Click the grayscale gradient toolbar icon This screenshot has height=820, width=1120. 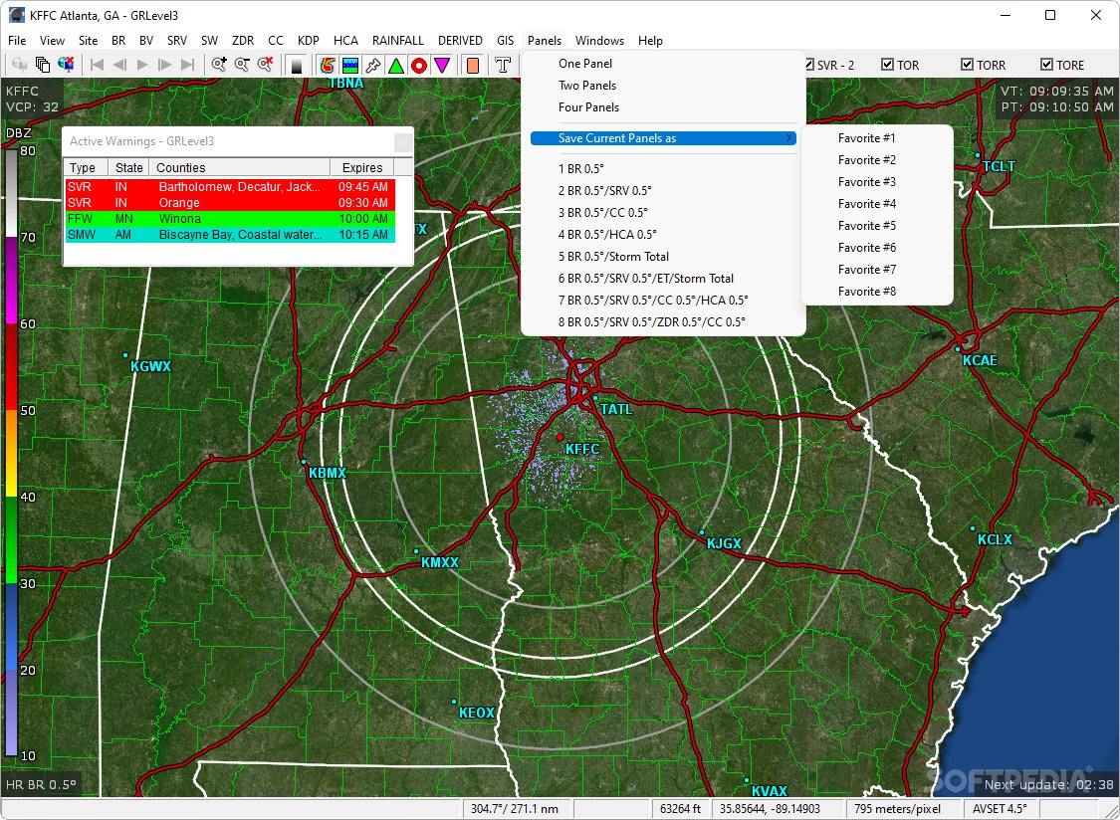[x=297, y=65]
